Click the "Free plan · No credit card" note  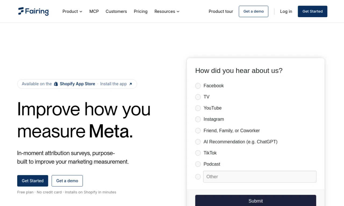(67, 192)
